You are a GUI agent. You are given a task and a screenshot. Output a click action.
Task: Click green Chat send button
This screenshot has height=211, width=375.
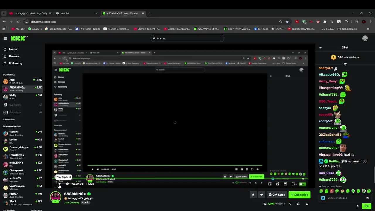[x=367, y=206]
